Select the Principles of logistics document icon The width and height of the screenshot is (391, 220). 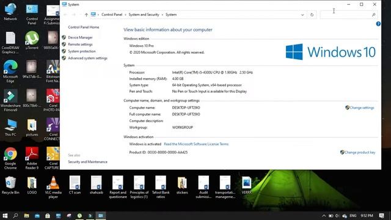tap(139, 187)
